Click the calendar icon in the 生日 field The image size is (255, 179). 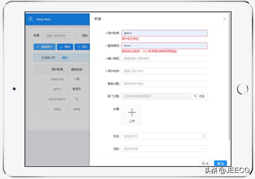pos(204,136)
